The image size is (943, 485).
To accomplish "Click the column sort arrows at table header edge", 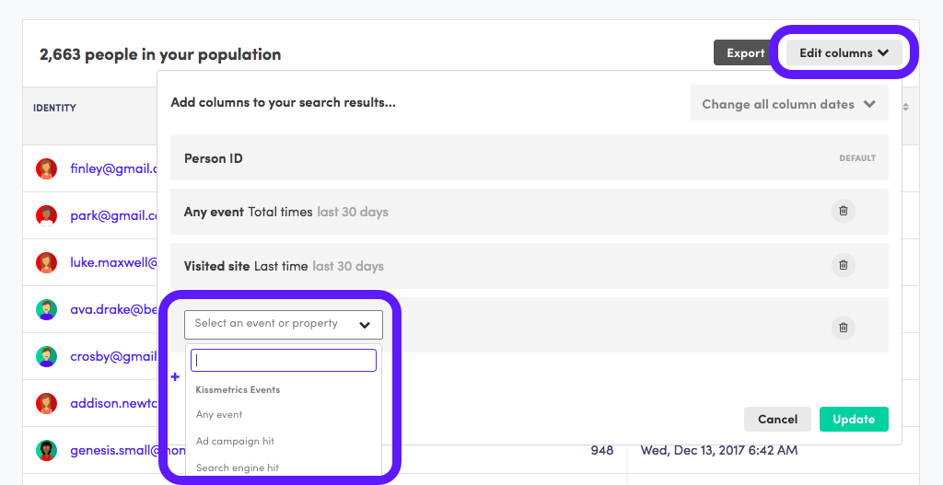I will click(x=906, y=107).
